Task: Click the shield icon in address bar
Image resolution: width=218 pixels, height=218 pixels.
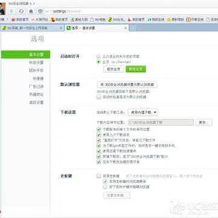Action: coord(40,12)
